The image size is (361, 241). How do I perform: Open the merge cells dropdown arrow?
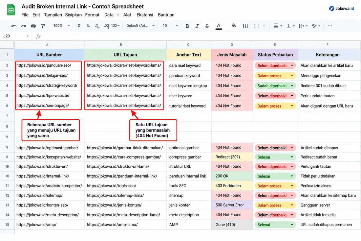coord(264,26)
